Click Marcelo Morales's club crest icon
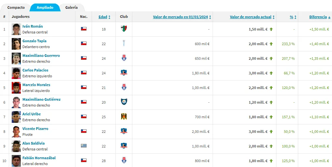The height and width of the screenshot is (167, 332). click(124, 87)
